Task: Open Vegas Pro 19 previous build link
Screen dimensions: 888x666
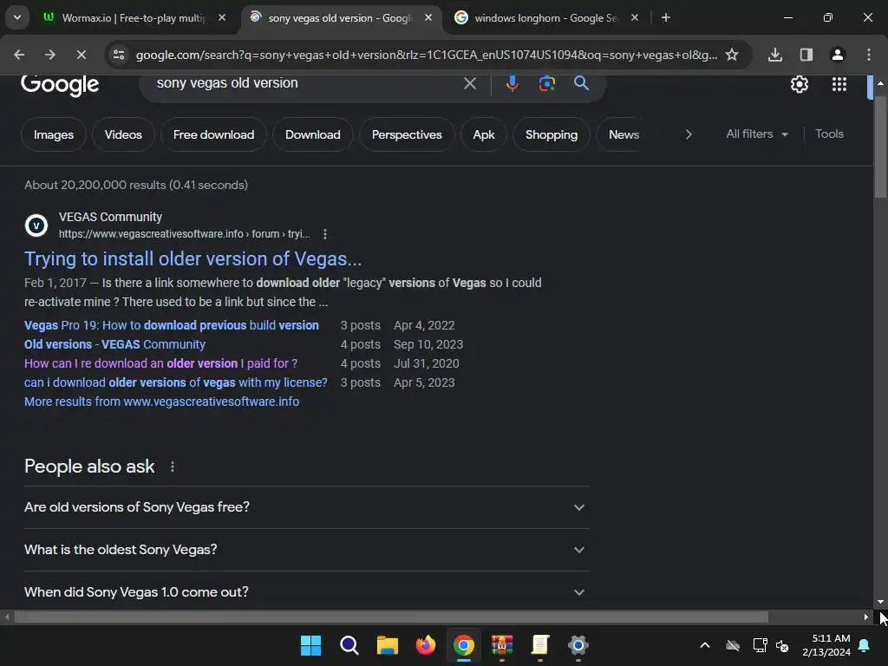Action: (172, 326)
